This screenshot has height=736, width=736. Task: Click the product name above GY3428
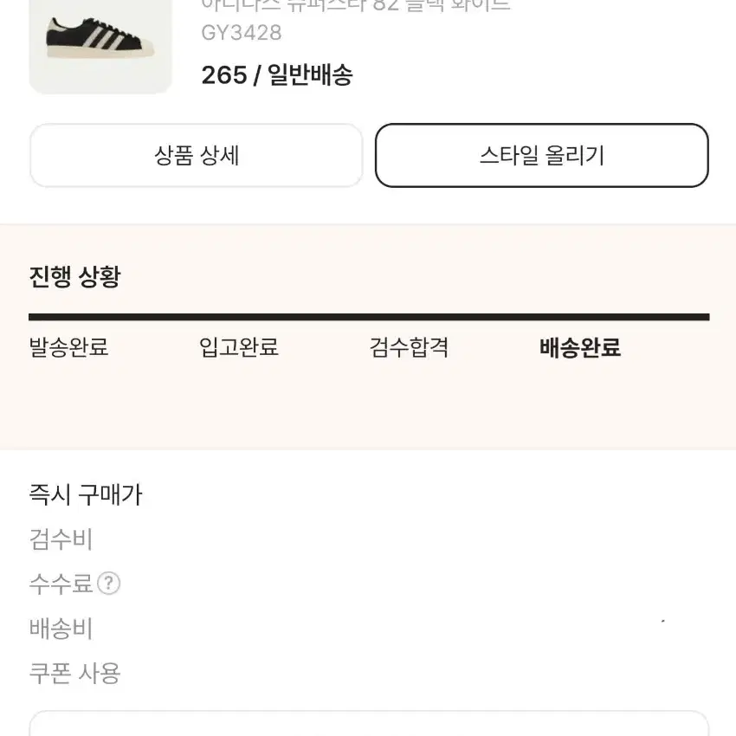(x=356, y=6)
